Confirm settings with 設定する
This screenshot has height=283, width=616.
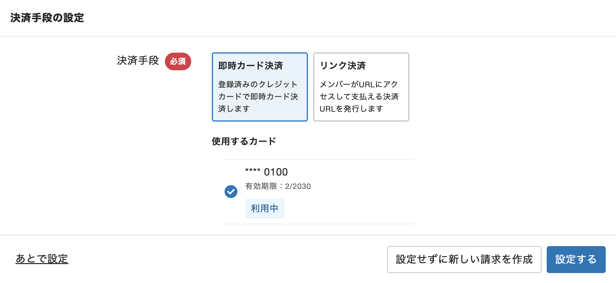(x=576, y=259)
